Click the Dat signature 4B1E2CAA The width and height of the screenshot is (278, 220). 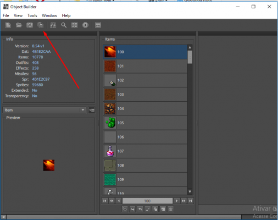pyautogui.click(x=41, y=52)
